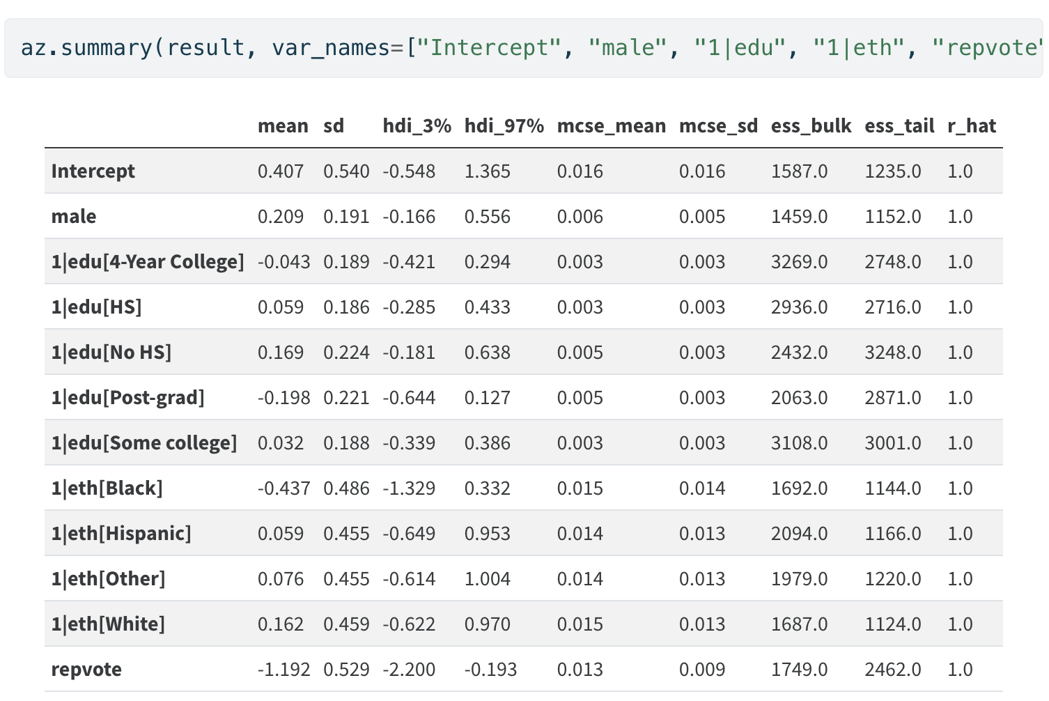
Task: Select the Intercept ess_bulk value 1587.0
Action: tap(799, 171)
